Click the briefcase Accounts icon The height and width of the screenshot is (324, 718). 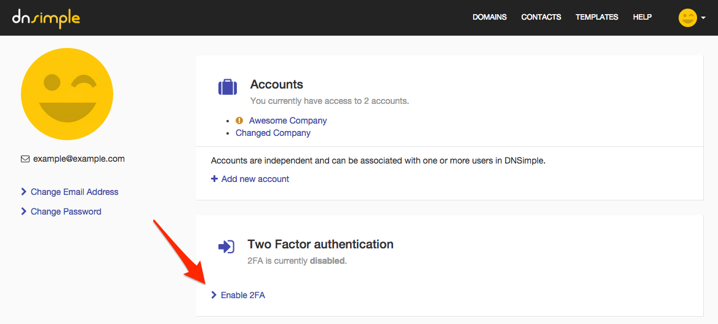pos(228,87)
